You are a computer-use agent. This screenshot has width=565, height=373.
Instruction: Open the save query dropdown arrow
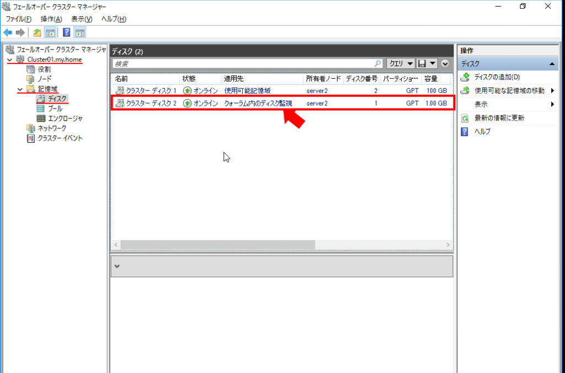(x=433, y=64)
